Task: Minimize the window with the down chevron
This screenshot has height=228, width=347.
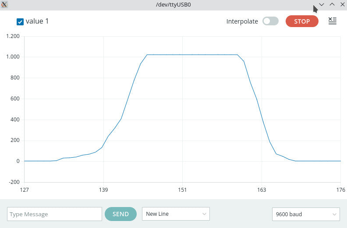Action: [322, 4]
